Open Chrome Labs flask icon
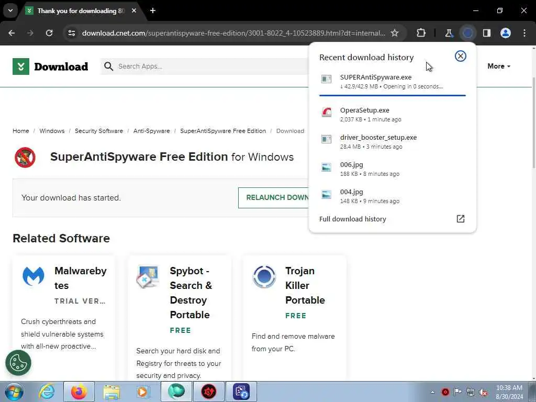536x402 pixels. pos(449,33)
